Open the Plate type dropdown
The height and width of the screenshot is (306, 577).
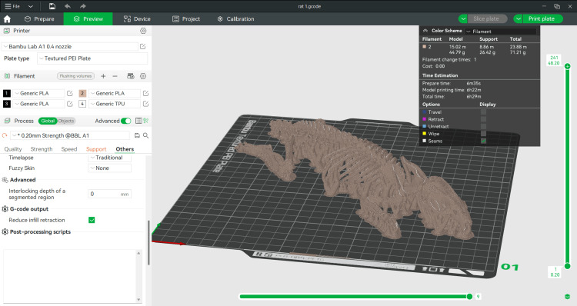(x=92, y=58)
